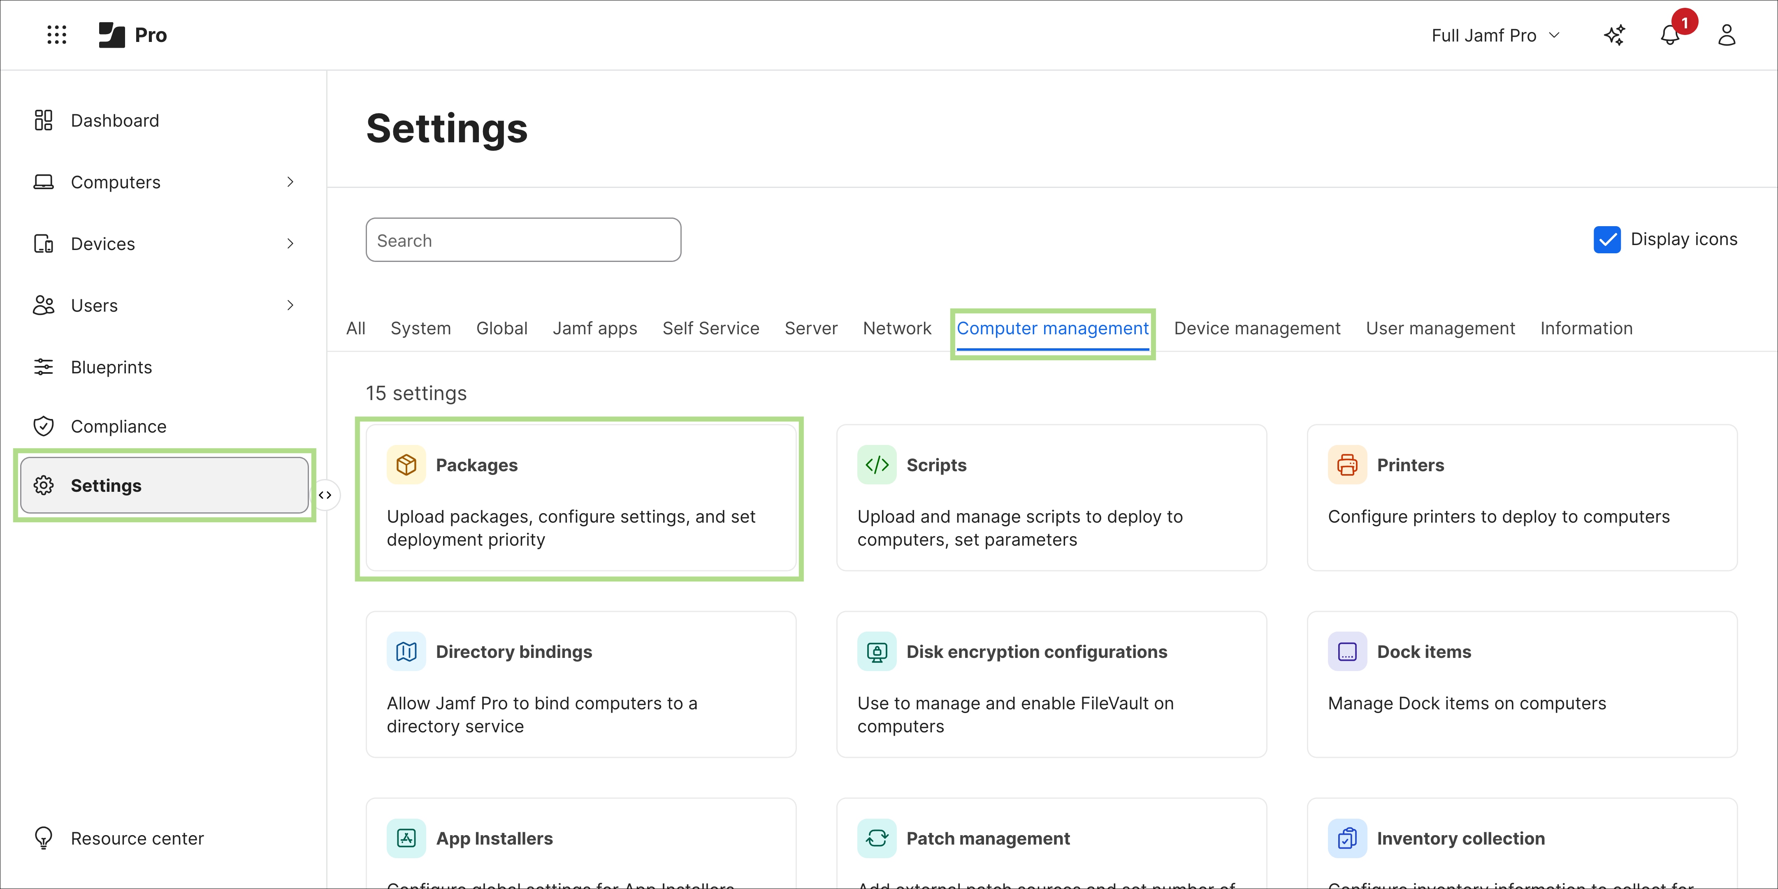The width and height of the screenshot is (1778, 889).
Task: Click the Compliance shield icon
Action: [44, 426]
